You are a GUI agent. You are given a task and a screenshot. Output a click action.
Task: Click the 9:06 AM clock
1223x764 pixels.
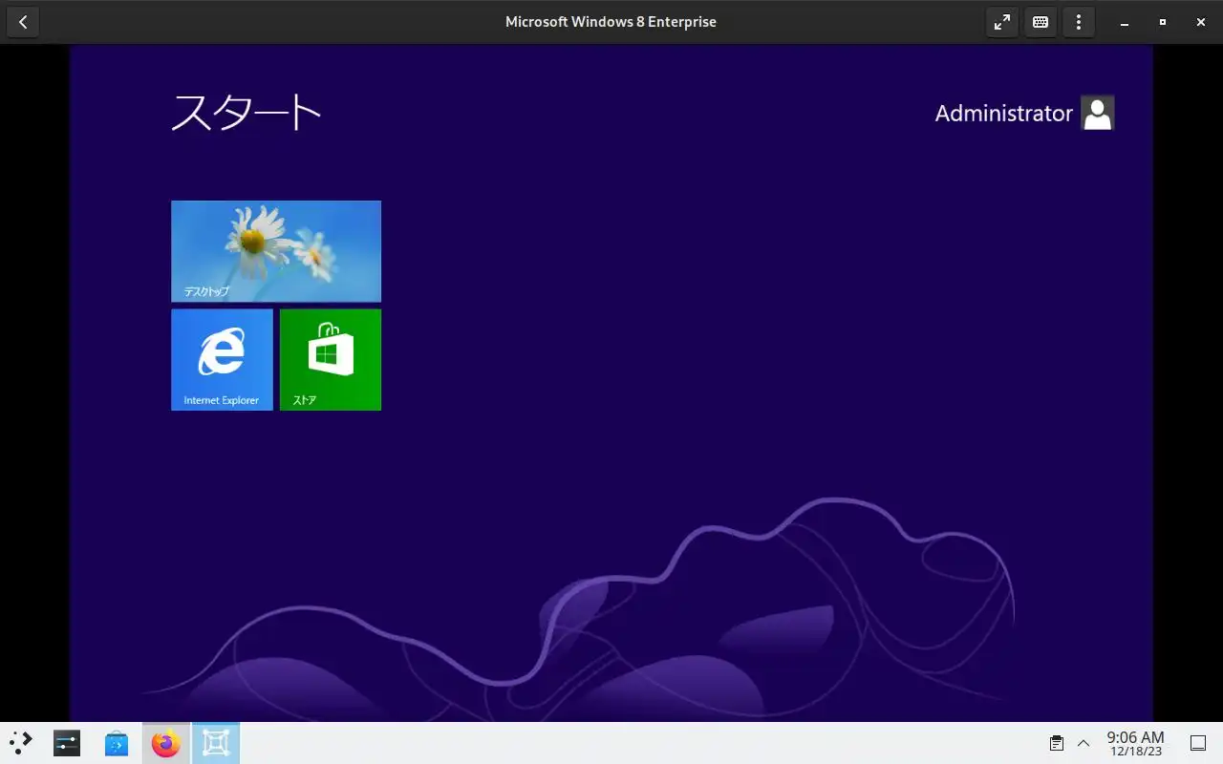coord(1135,743)
